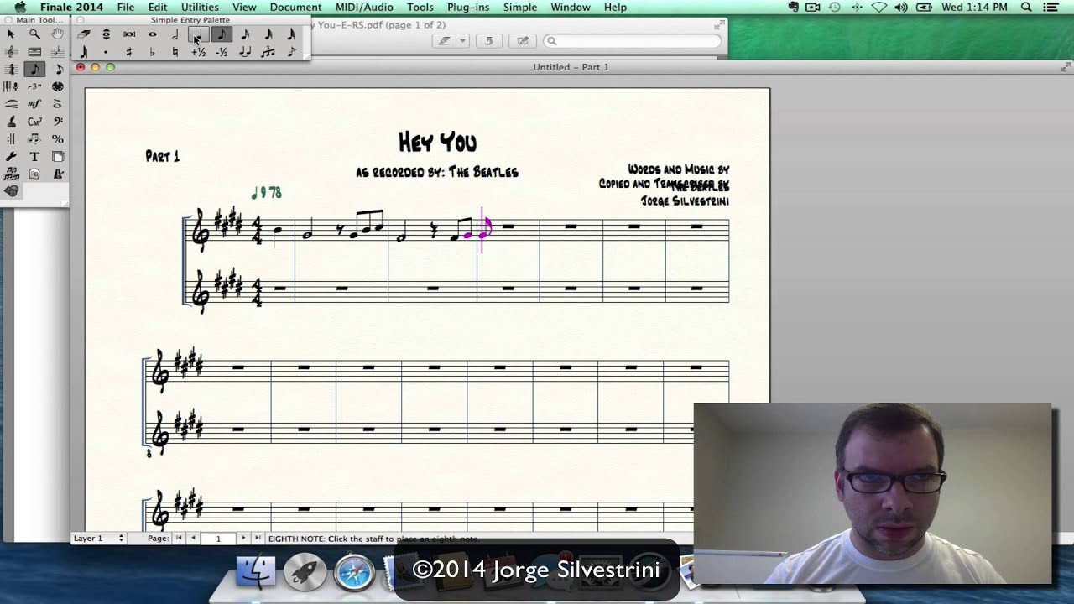Toggle the lower half step (-½) tool

(x=222, y=52)
